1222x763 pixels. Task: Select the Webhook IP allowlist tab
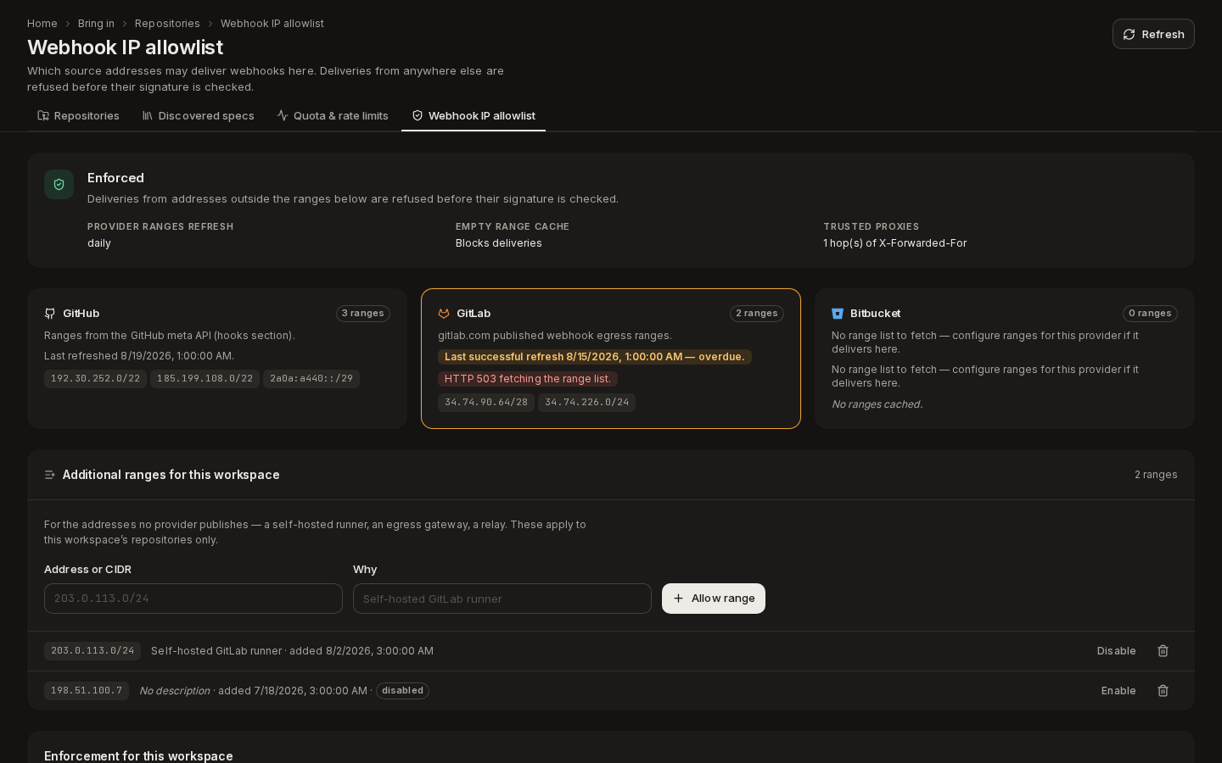(474, 115)
